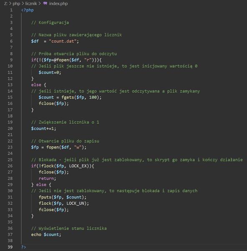This screenshot has width=247, height=251.
Task: Click the comment 'Otwarcie pliku do zapisu'
Action: pos(65,141)
